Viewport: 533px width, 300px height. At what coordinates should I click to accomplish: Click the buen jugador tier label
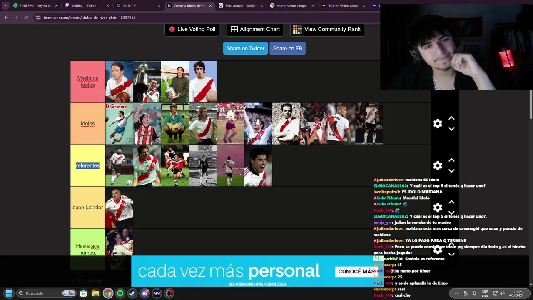point(87,207)
